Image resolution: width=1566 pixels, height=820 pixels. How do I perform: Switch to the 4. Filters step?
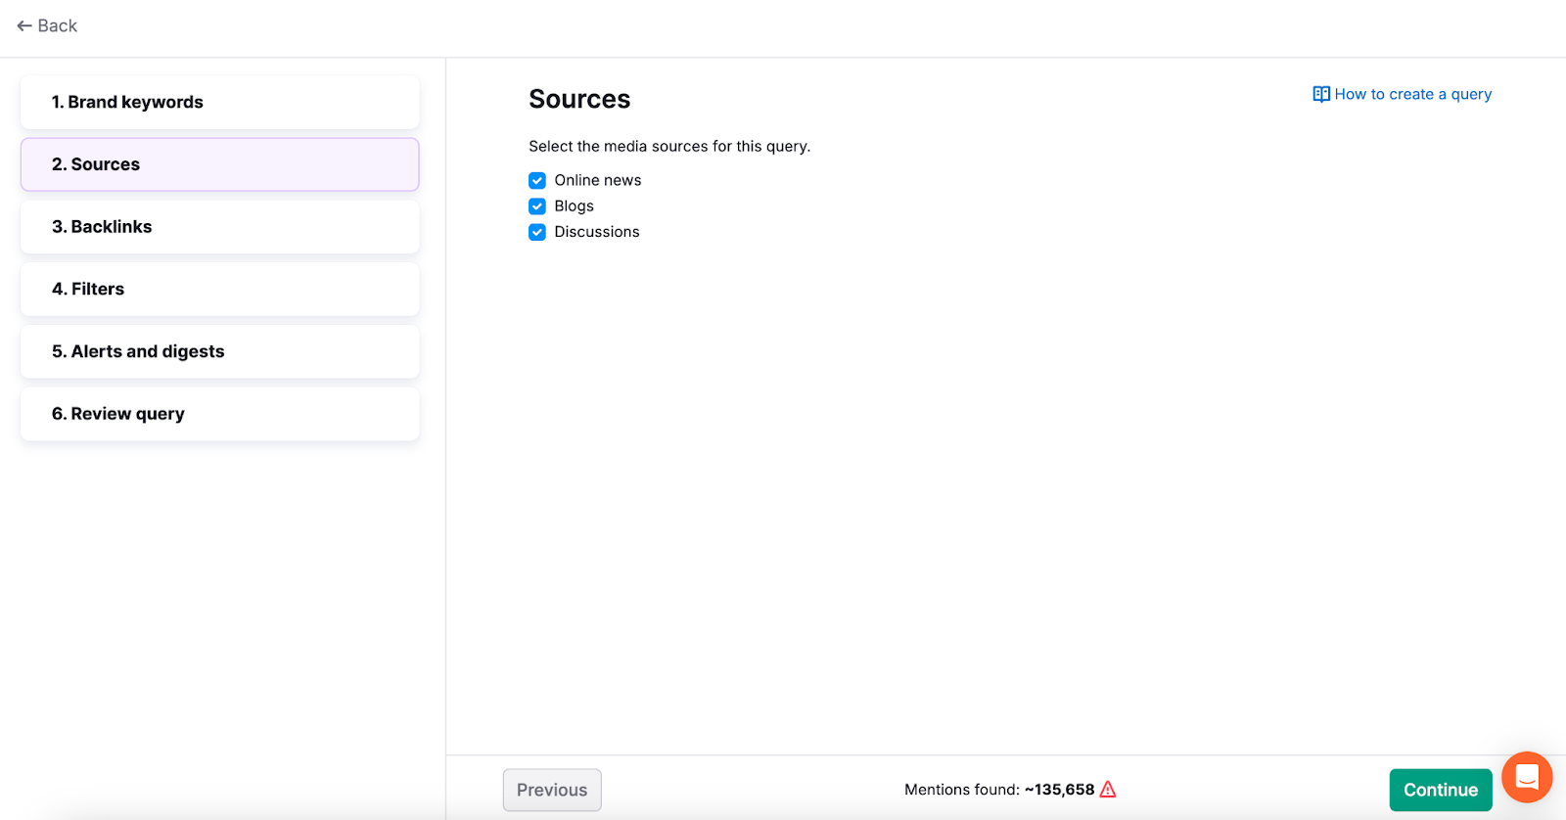[219, 290]
